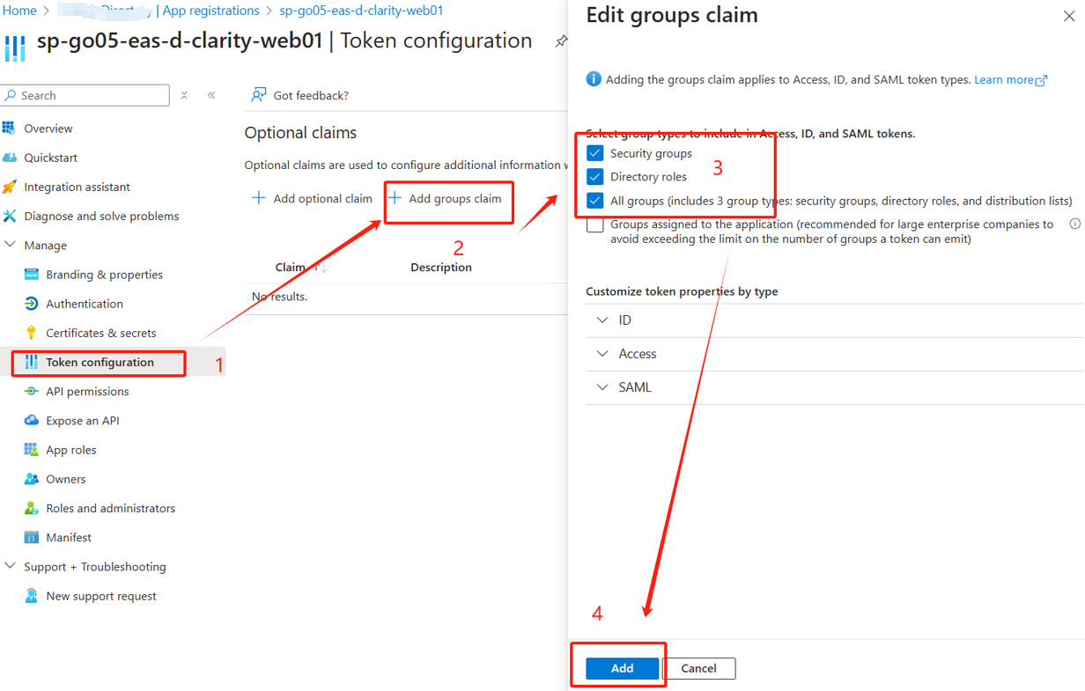Collapse the Manage section in sidebar
This screenshot has height=691, width=1085.
coord(11,246)
